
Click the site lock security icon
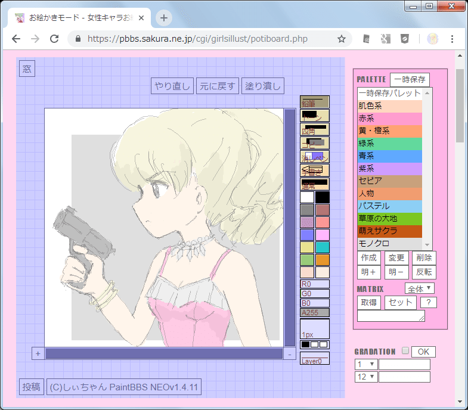click(x=78, y=39)
